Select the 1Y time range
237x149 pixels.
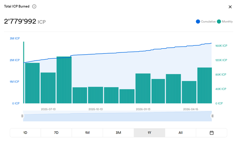[x=150, y=133]
